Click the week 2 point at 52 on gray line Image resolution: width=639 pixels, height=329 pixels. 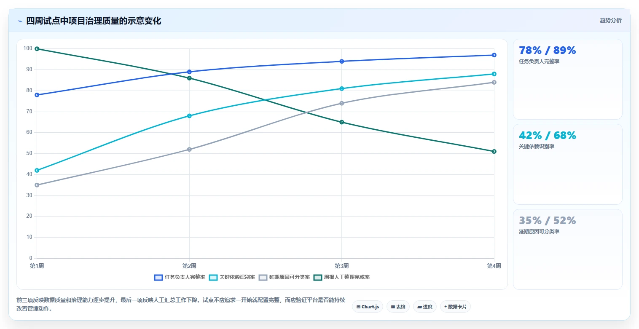pos(189,149)
